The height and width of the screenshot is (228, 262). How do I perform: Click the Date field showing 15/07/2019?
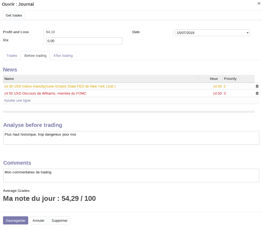pos(210,33)
